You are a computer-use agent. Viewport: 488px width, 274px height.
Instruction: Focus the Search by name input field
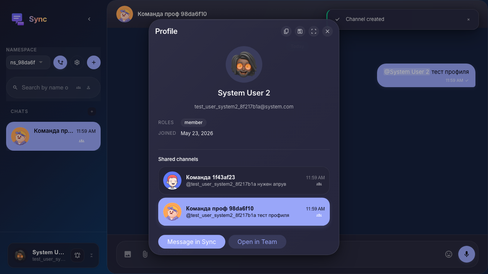pos(45,88)
